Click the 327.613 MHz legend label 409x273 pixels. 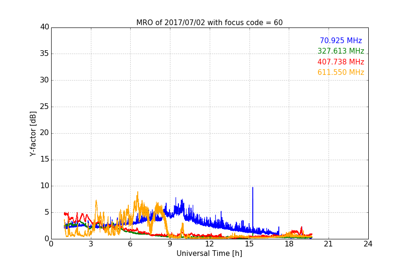(341, 51)
